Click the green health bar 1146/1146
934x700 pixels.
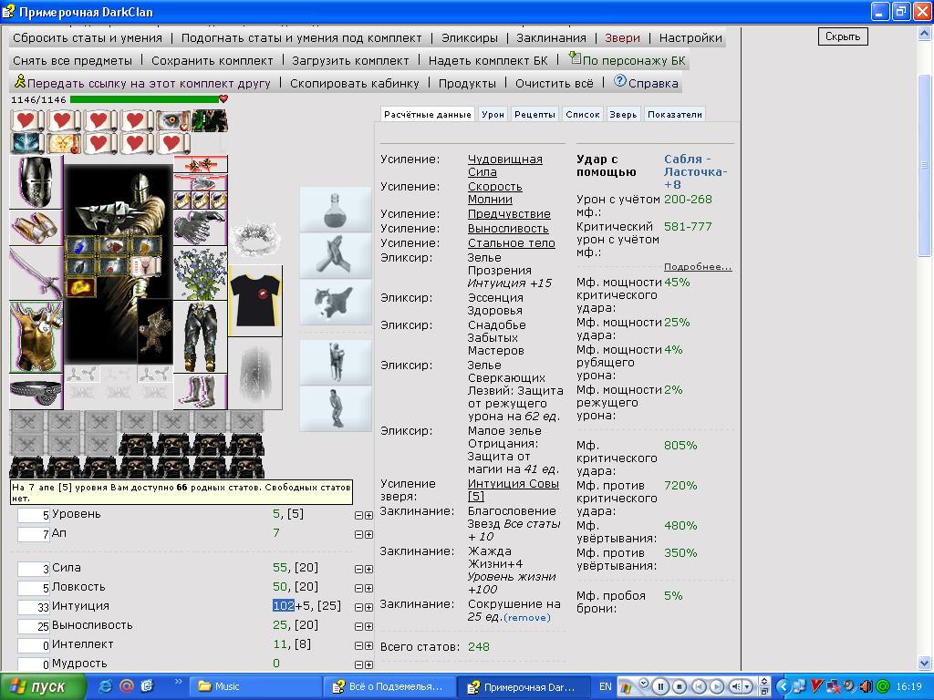pos(145,99)
